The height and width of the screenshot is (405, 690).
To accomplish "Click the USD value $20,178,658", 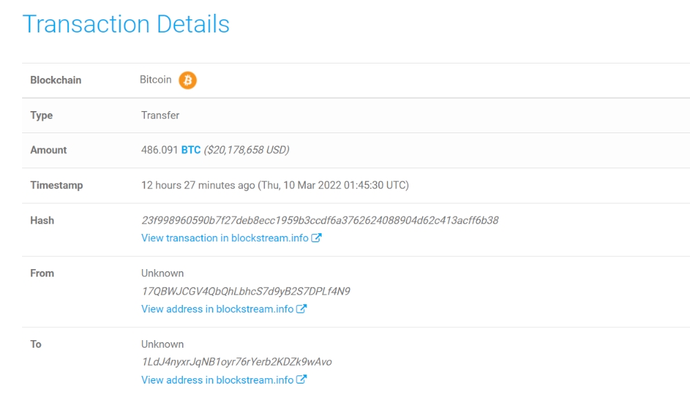I will tap(246, 150).
